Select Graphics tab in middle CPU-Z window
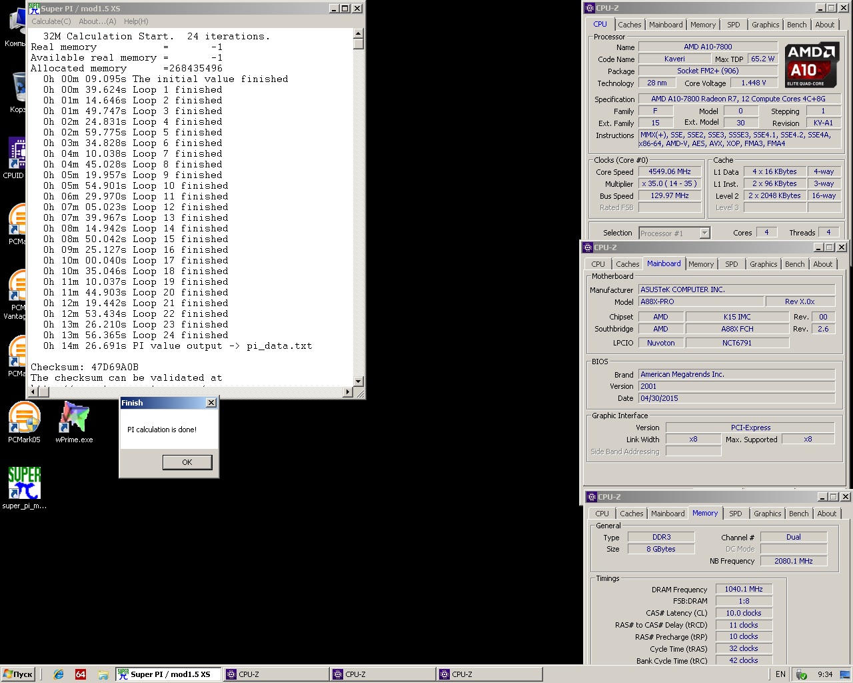The width and height of the screenshot is (853, 683). (764, 264)
